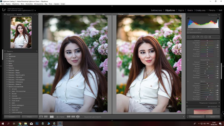224x126 pixels.
Task: Select the Red Eye Correction tool
Action: click(198, 37)
